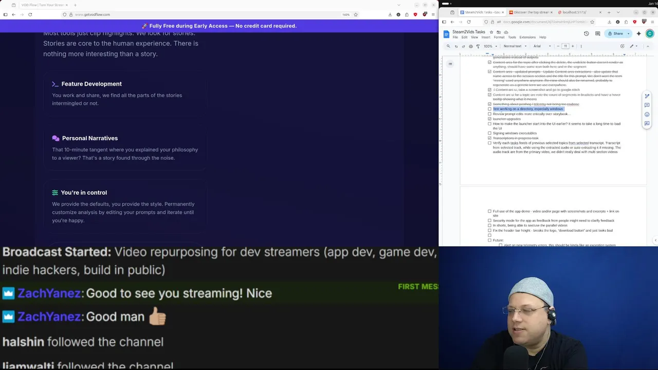This screenshot has width=658, height=370.
Task: Click the Share button in Docs
Action: 615,33
